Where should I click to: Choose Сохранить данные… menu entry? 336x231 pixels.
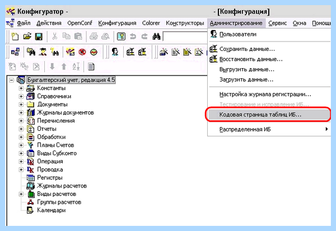[269, 49]
